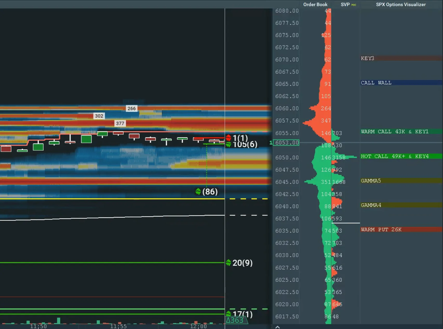The height and width of the screenshot is (329, 443).
Task: Click the highlighted current price 6053.00
Action: pos(286,143)
